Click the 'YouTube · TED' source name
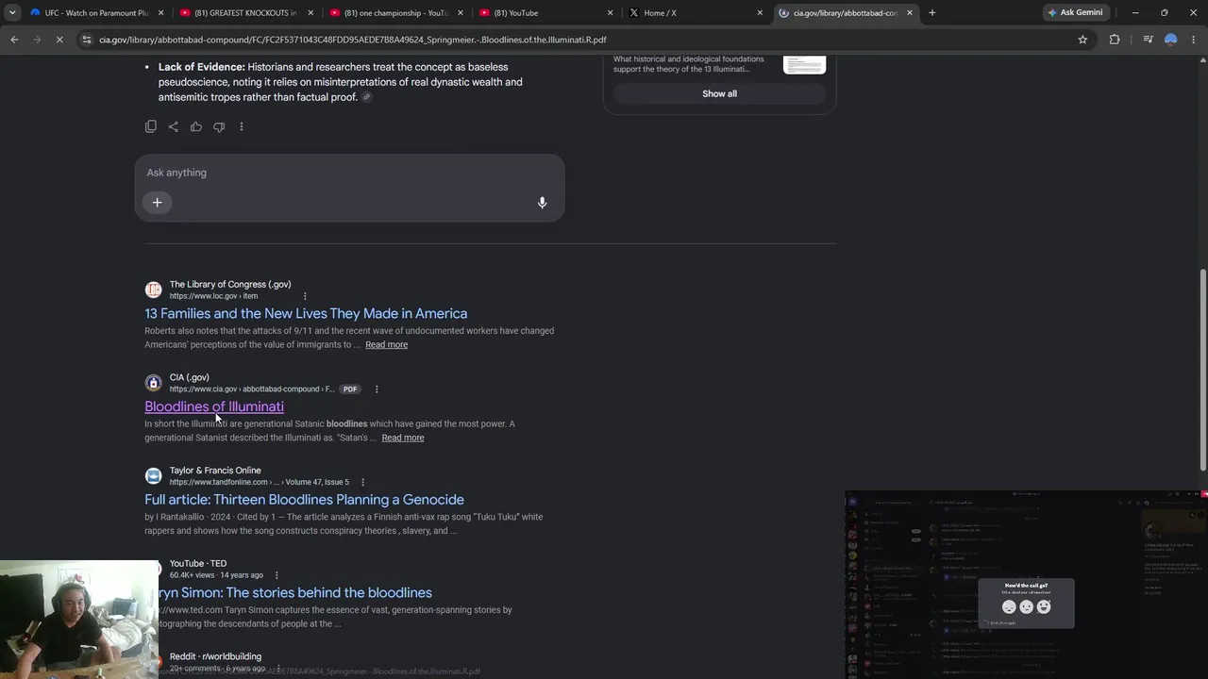Image resolution: width=1208 pixels, height=679 pixels. [198, 564]
